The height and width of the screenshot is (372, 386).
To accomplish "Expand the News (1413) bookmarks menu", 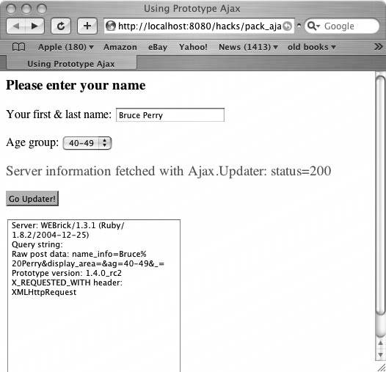I will (x=248, y=47).
